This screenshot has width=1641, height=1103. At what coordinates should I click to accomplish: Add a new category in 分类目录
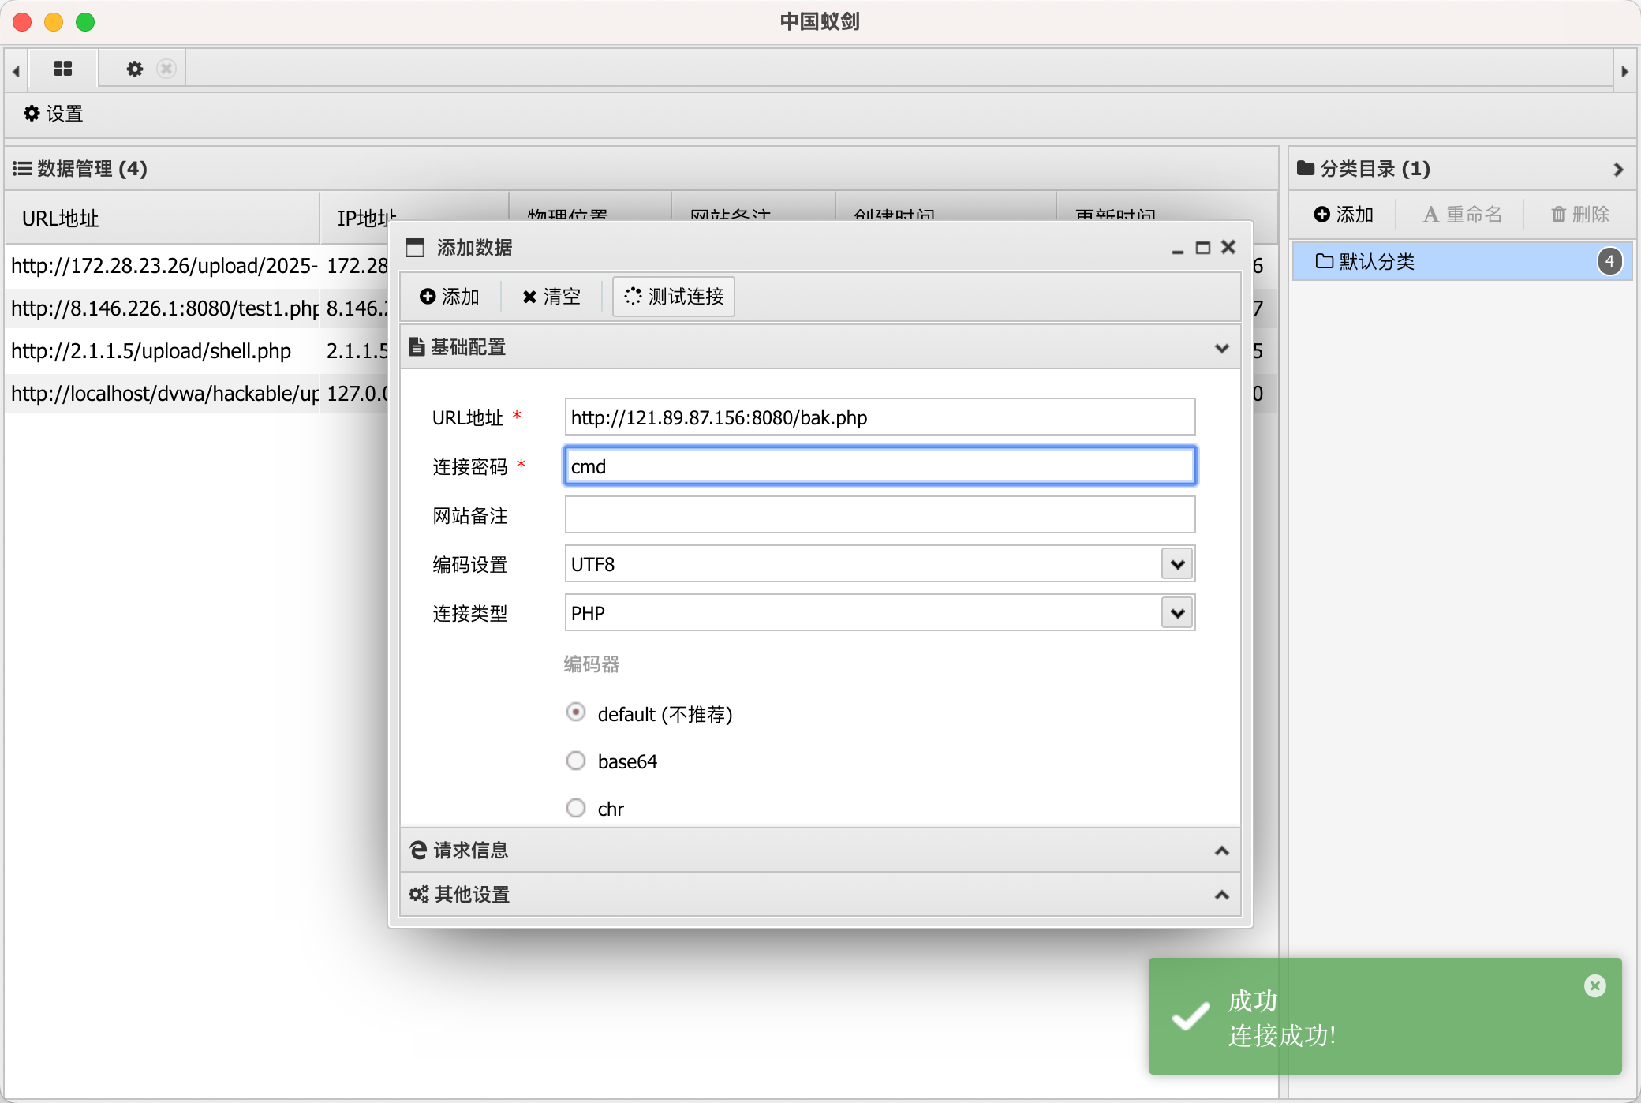(x=1344, y=215)
